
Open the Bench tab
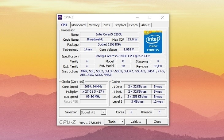tap(133, 25)
